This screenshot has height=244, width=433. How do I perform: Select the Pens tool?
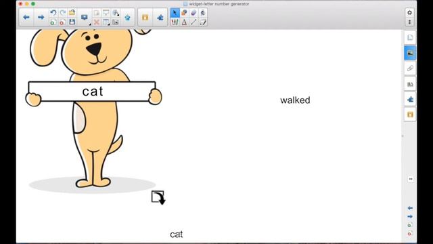(175, 22)
